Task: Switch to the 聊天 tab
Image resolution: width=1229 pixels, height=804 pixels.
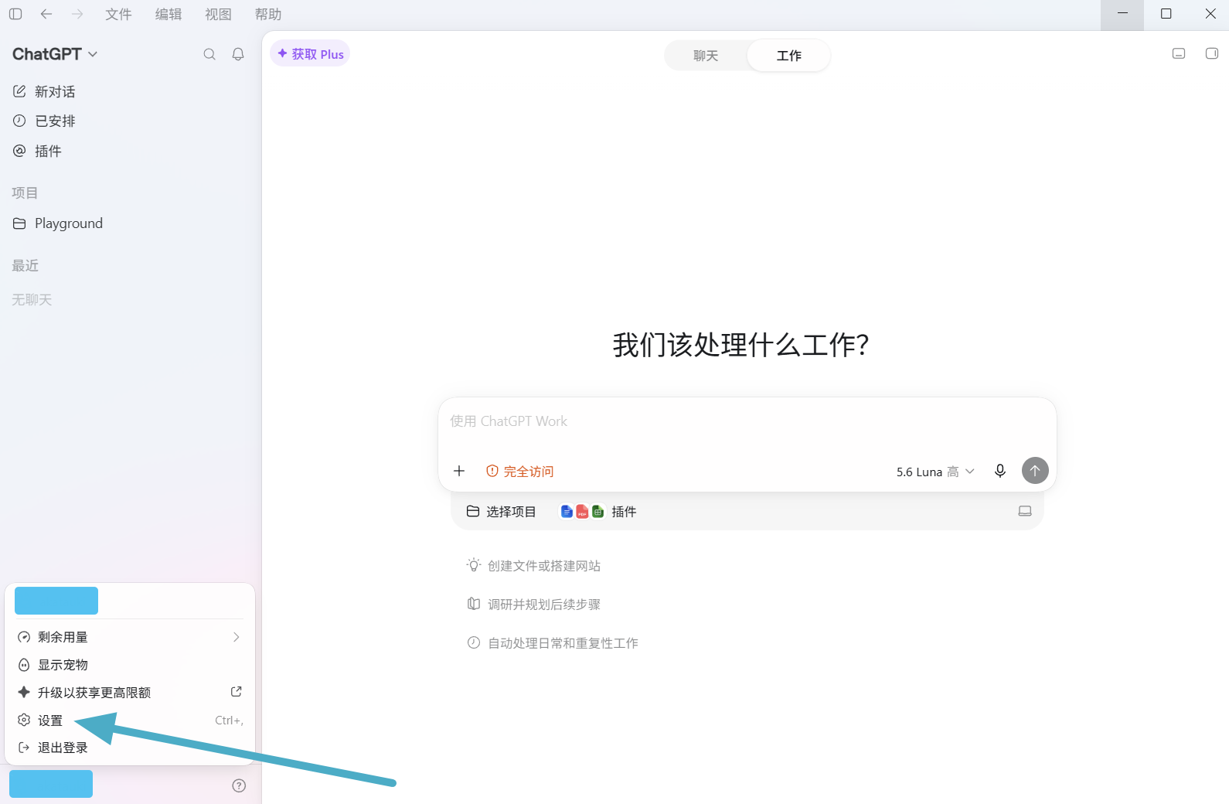Action: point(706,56)
